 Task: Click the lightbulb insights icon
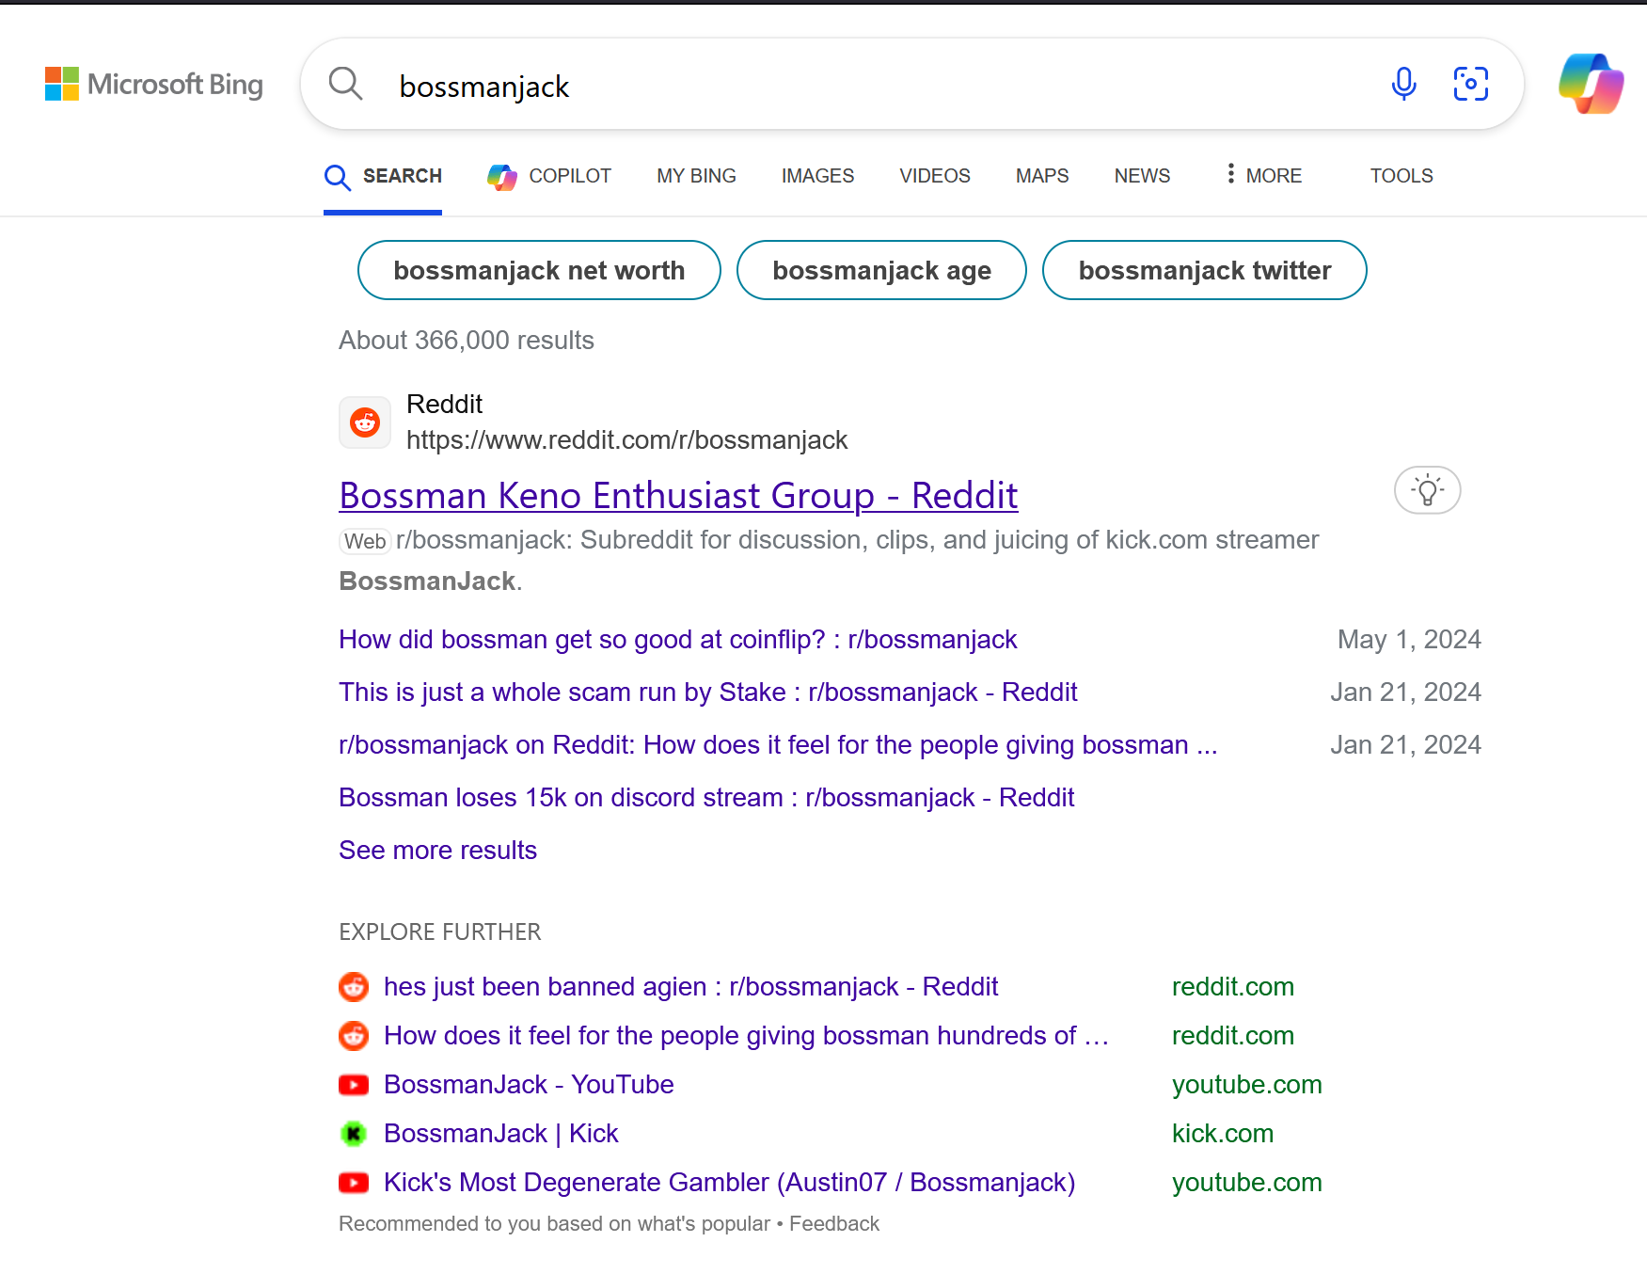1427,490
